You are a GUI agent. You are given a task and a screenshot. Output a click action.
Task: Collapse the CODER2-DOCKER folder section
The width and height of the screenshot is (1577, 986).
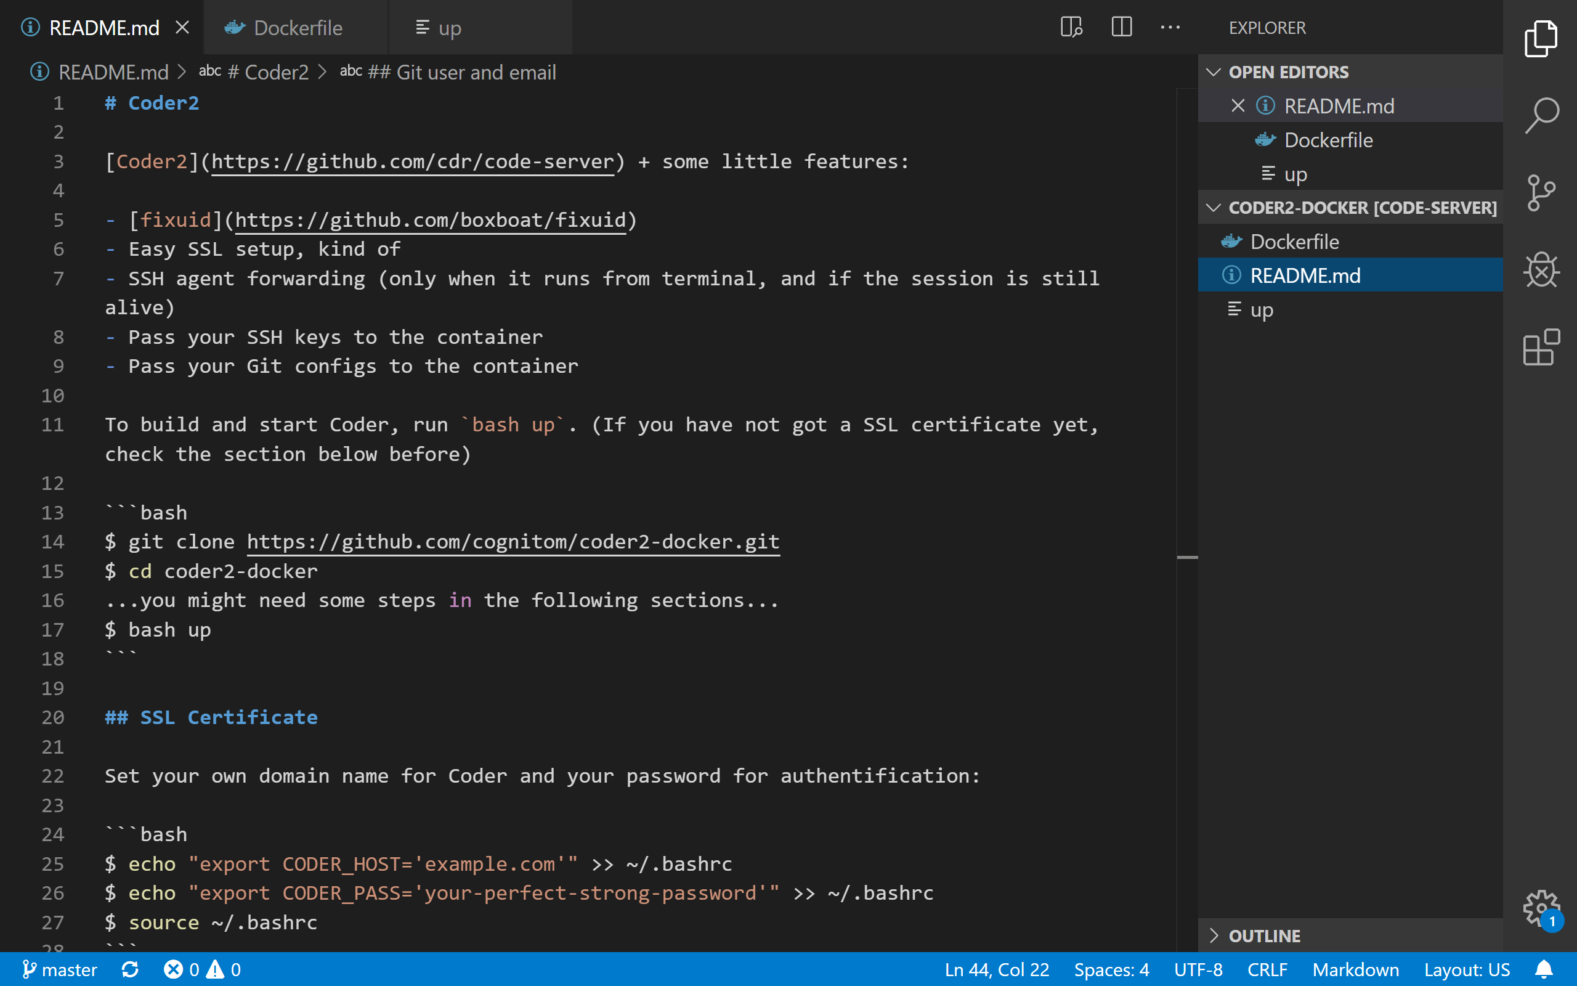1350,208
